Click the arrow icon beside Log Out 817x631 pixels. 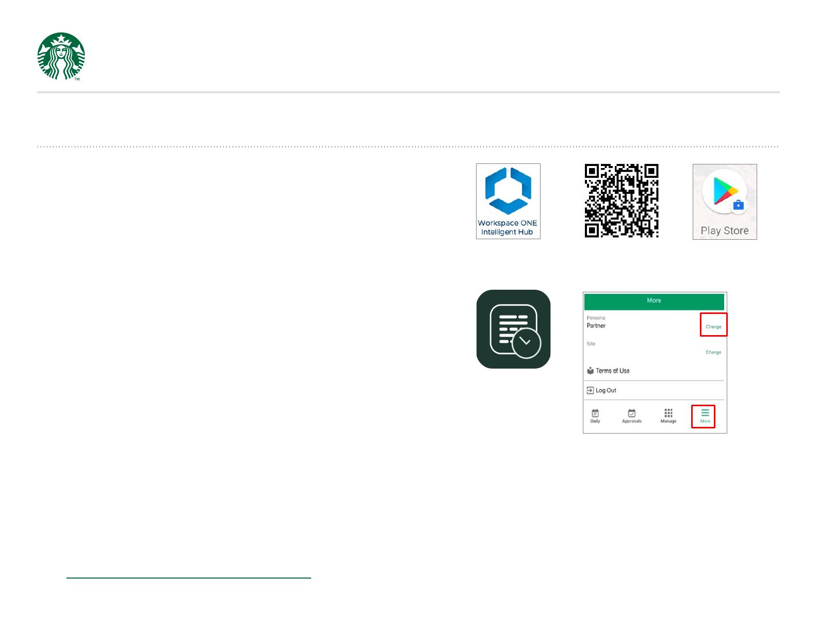click(x=590, y=390)
